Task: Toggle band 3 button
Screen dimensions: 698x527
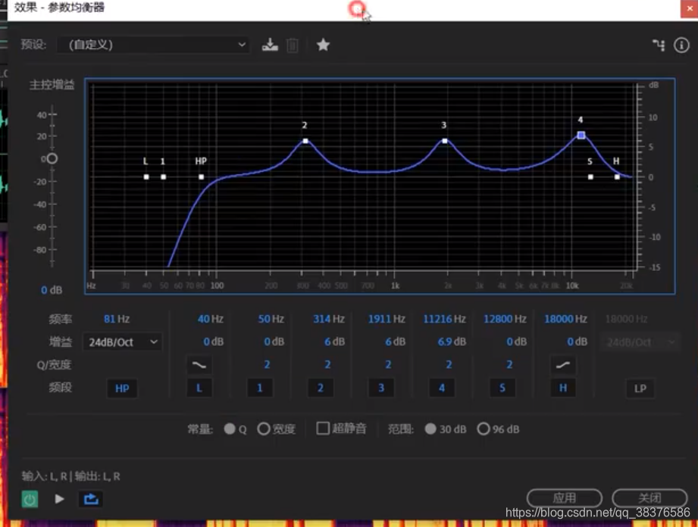Action: tap(381, 388)
